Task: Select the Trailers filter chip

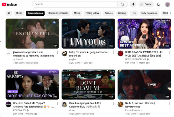Action: click(x=109, y=13)
